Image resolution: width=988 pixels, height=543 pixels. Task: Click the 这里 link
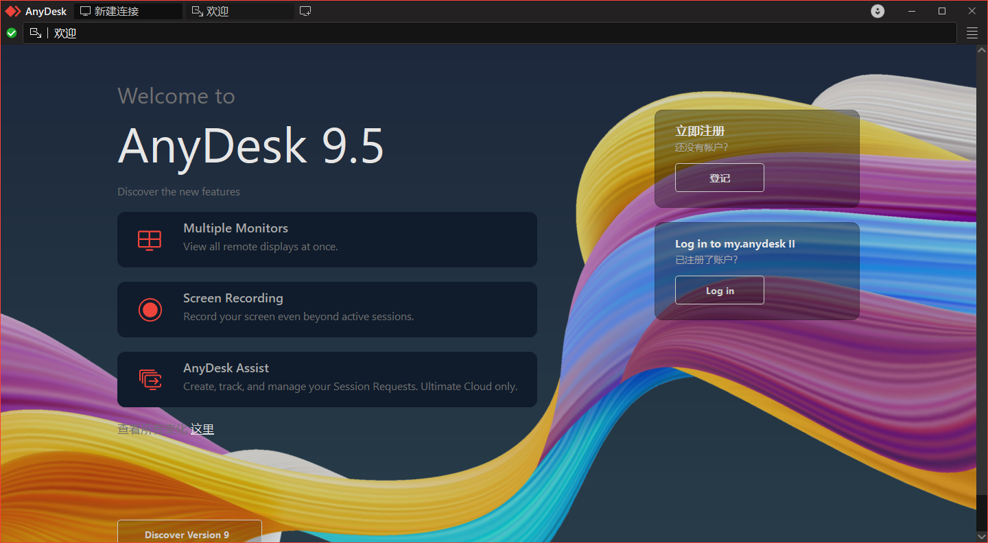(202, 429)
